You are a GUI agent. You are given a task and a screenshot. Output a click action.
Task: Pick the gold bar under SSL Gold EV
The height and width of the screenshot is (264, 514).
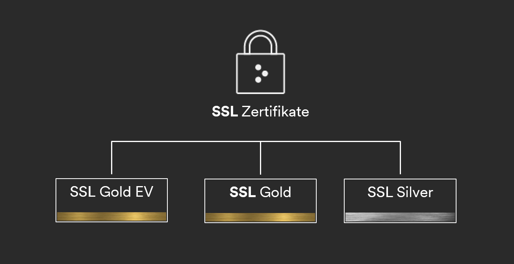coord(111,217)
